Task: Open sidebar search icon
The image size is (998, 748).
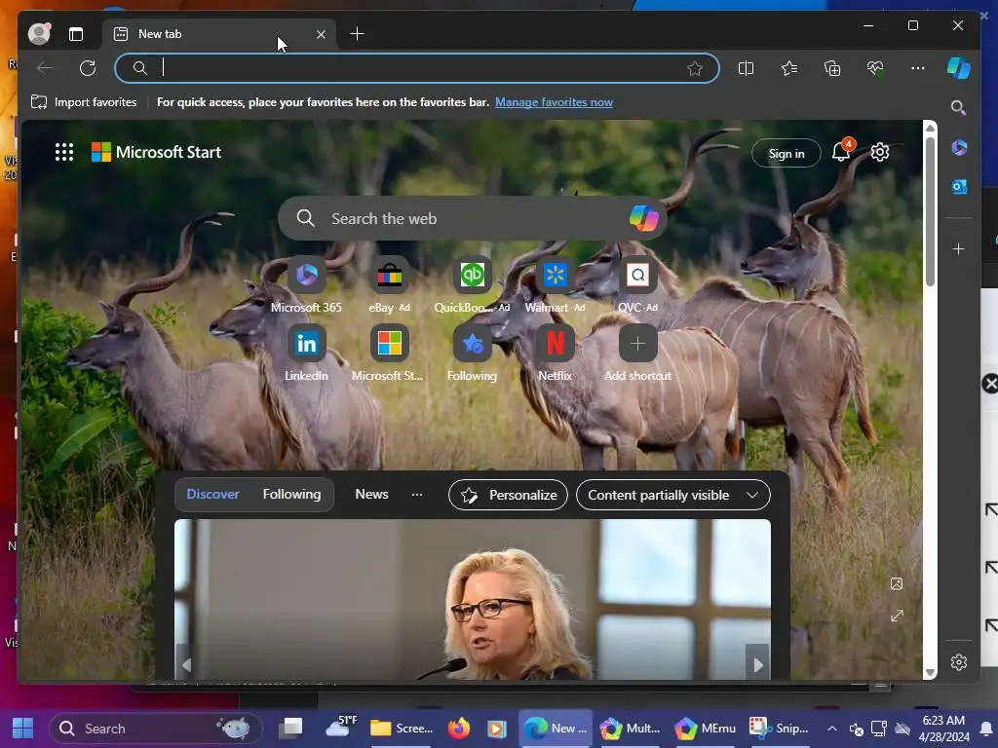Action: (959, 107)
